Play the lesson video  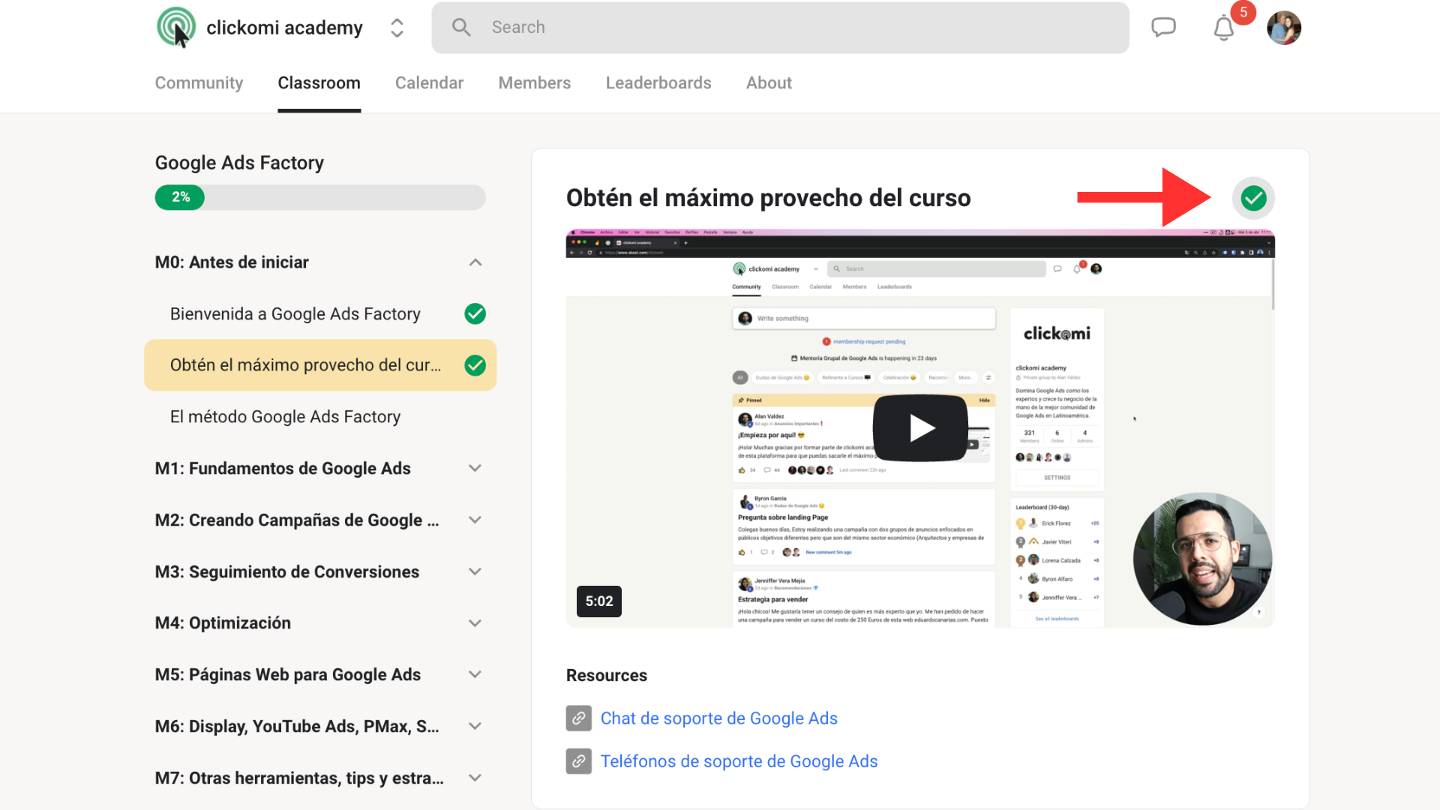920,428
